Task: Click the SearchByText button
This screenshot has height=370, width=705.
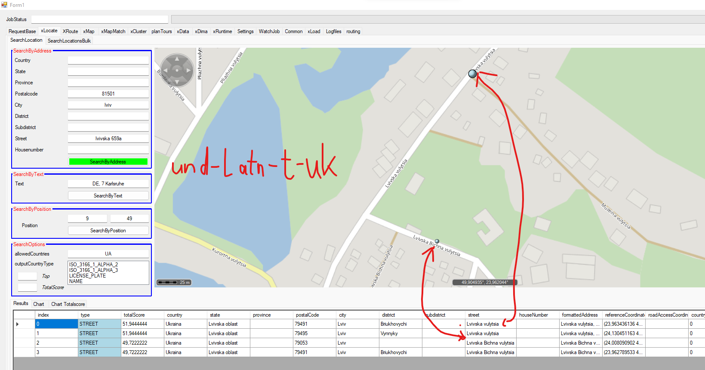Action: (x=108, y=196)
